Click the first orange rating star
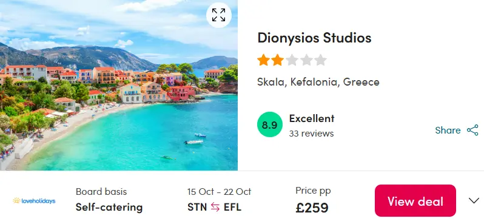The width and height of the screenshot is (484, 224). (x=263, y=60)
